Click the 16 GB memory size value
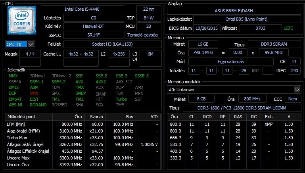The width and height of the screenshot is (305, 173). pos(203,44)
